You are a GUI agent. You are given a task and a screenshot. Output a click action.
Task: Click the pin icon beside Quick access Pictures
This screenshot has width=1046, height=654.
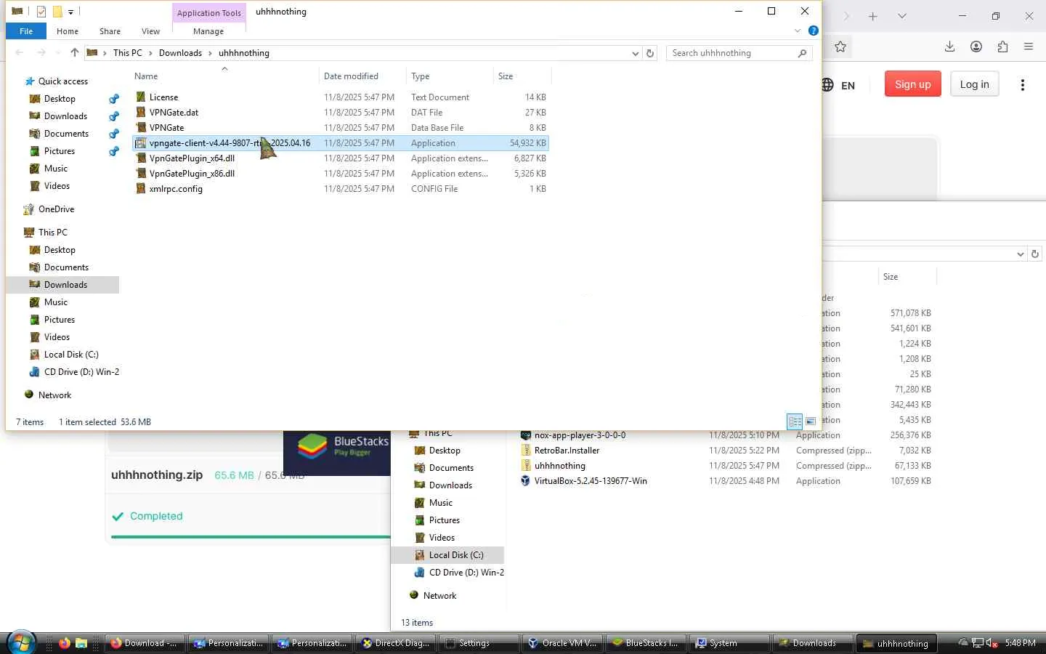[x=114, y=151]
